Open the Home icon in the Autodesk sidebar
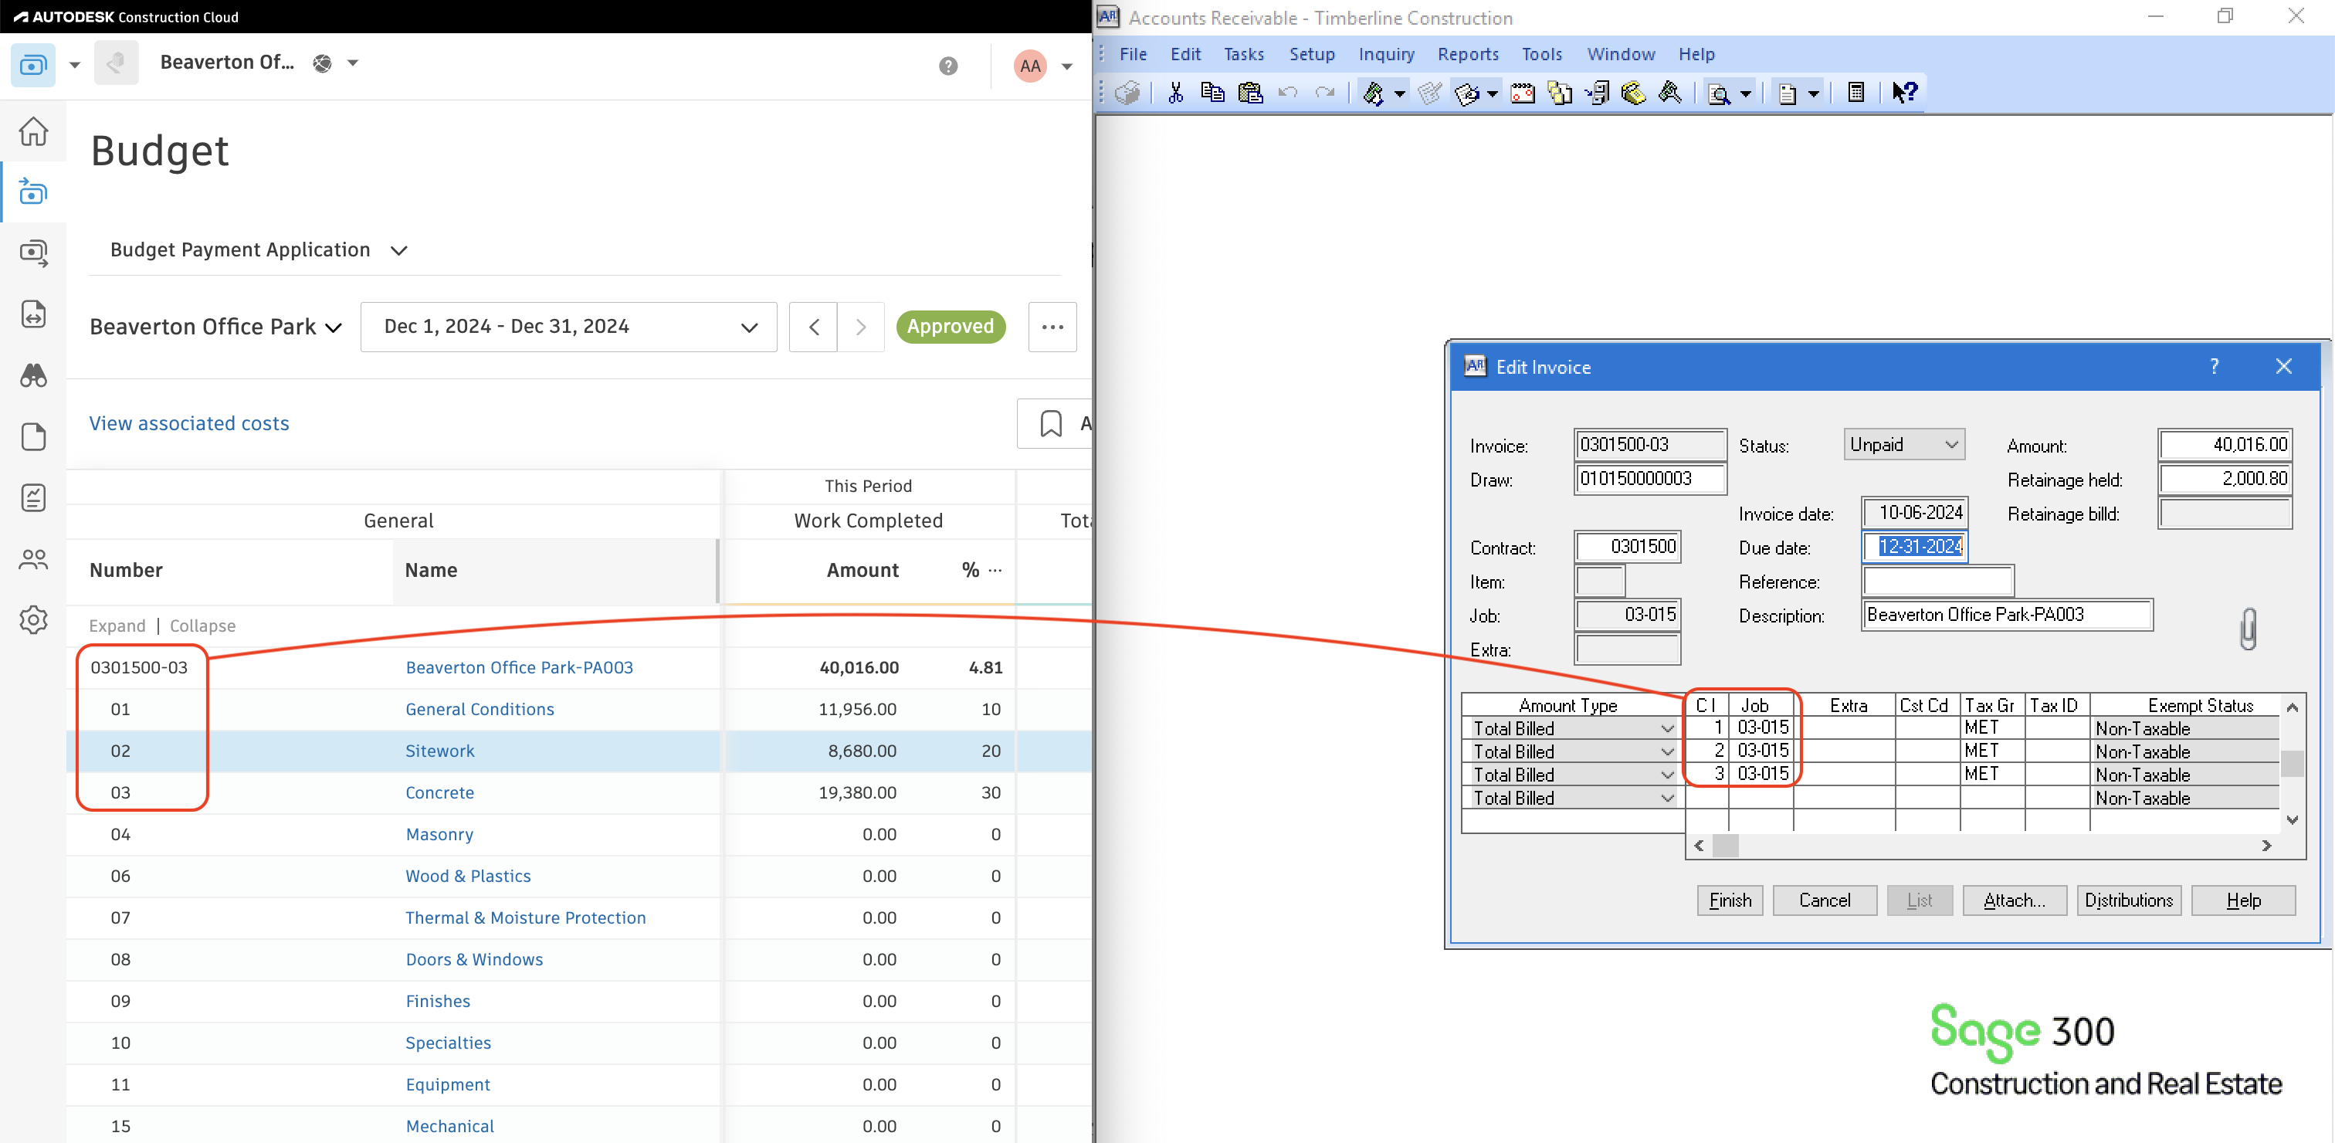 (33, 131)
